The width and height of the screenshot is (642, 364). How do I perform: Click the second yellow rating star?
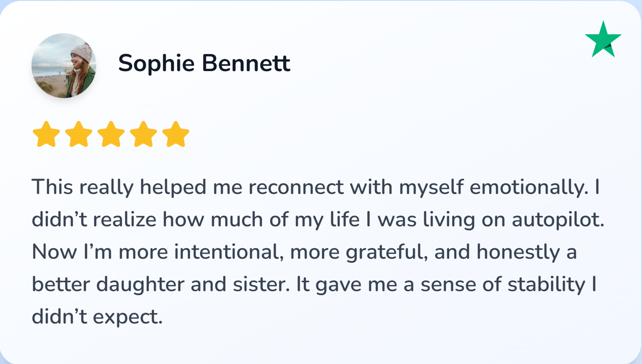[79, 134]
